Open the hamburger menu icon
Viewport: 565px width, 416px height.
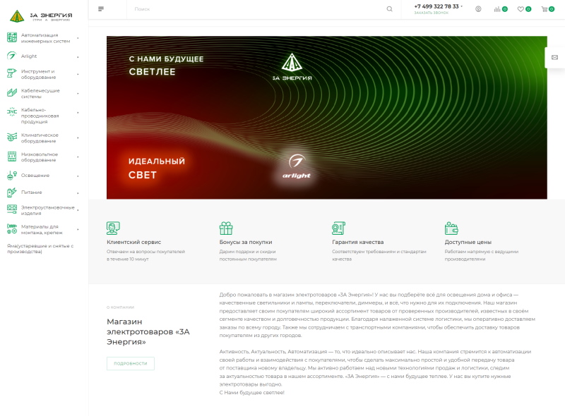(101, 9)
